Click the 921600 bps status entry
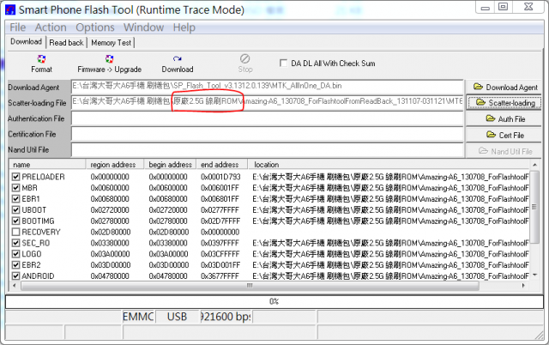The image size is (549, 345). click(x=226, y=317)
